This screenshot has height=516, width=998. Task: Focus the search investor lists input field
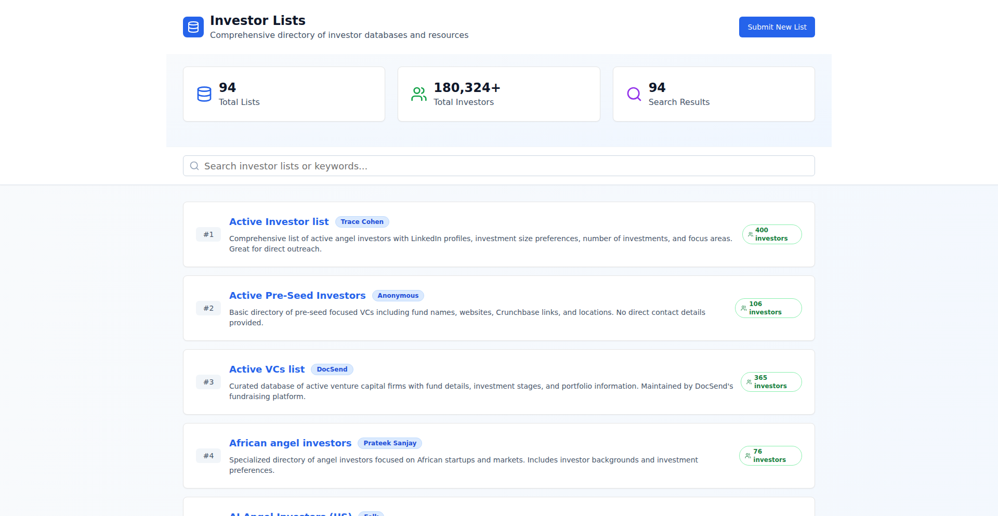pyautogui.click(x=499, y=166)
